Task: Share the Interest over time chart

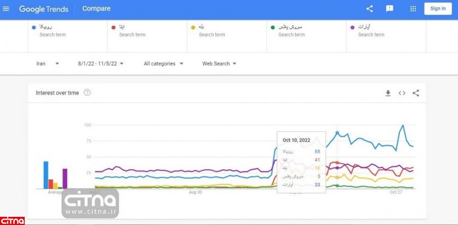Action: click(x=416, y=93)
